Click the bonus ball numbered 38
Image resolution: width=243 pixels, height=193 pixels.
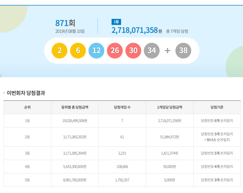pyautogui.click(x=183, y=51)
